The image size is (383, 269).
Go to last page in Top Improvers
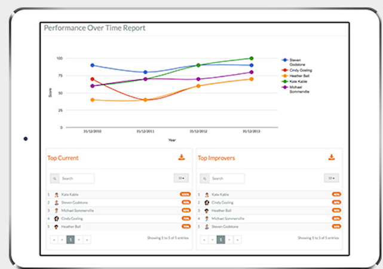[x=237, y=240]
